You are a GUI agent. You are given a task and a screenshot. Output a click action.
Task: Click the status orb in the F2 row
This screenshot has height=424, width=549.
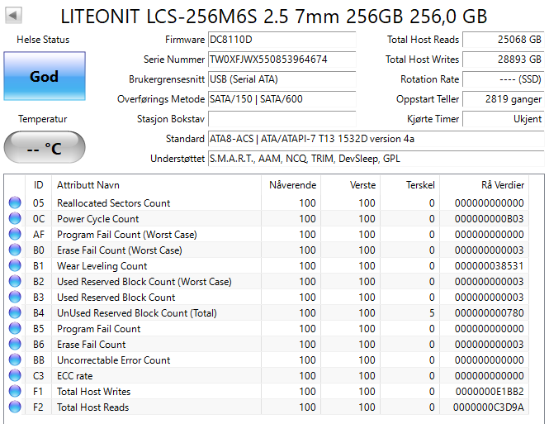pos(15,407)
